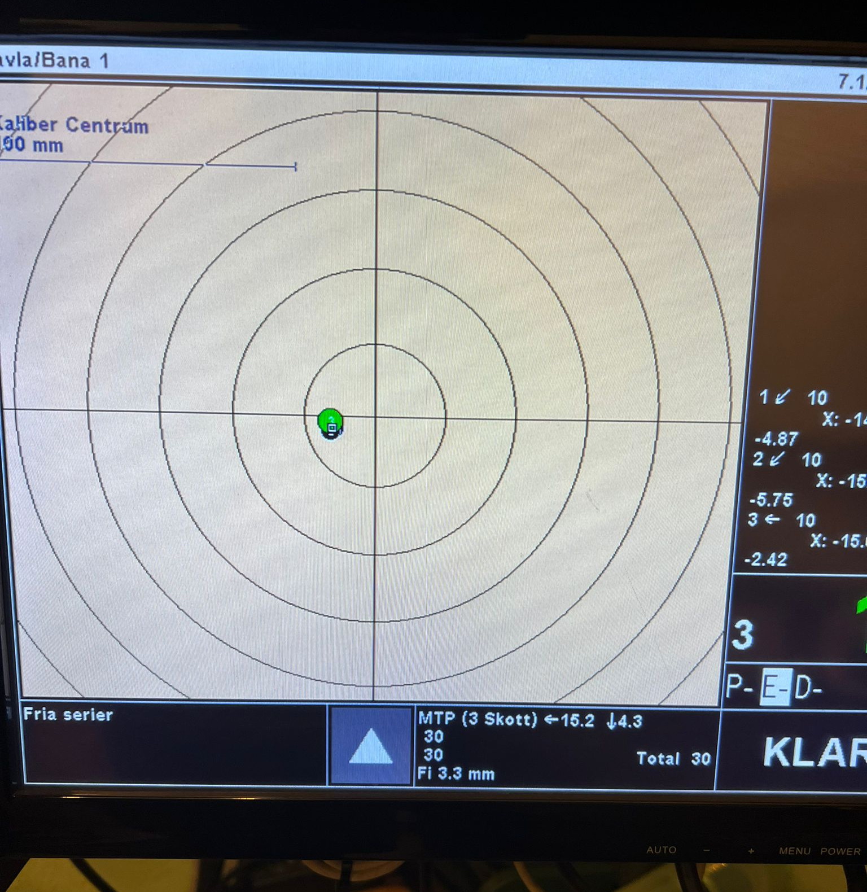Click the -5.75 coordinate value

point(771,500)
